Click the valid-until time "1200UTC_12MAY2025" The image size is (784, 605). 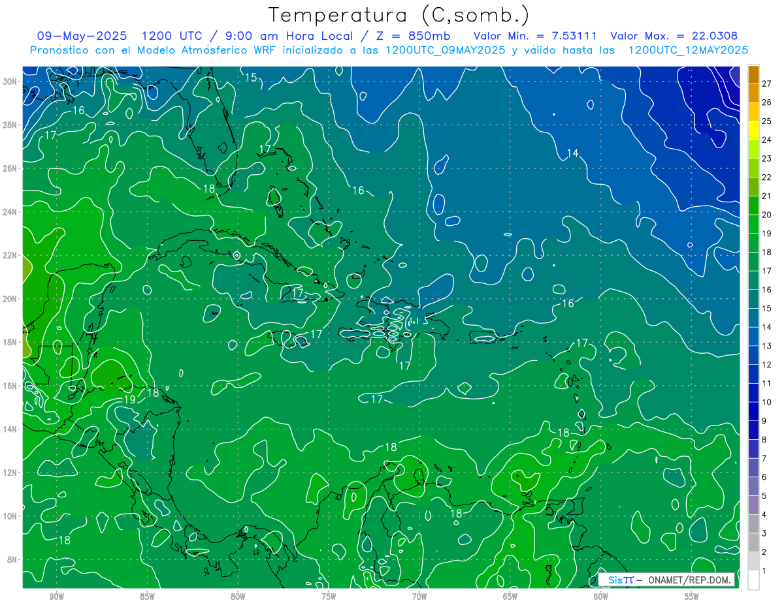click(688, 50)
